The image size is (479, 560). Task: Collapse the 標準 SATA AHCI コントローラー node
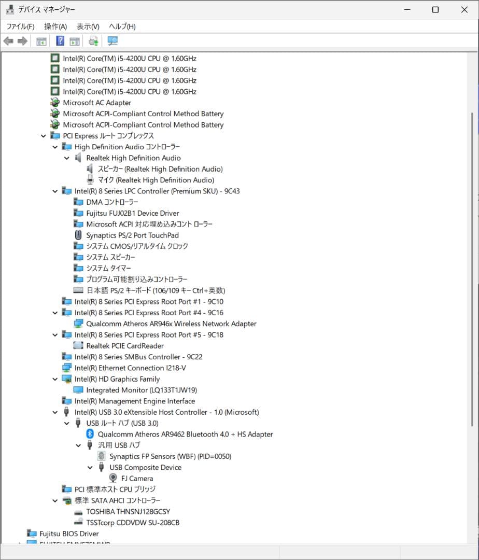click(x=55, y=501)
